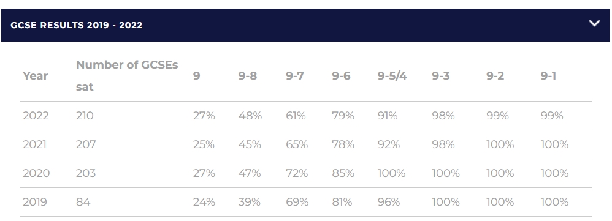Collapse the GCSE Results chevron arrow
This screenshot has width=612, height=221.
click(x=594, y=23)
